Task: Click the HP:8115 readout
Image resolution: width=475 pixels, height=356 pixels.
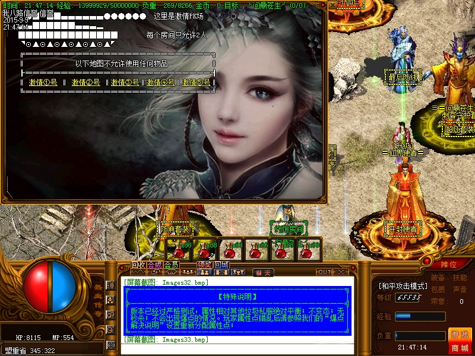Action: click(x=28, y=338)
